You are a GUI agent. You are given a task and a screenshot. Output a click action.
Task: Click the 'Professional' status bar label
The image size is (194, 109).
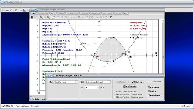[186, 106]
